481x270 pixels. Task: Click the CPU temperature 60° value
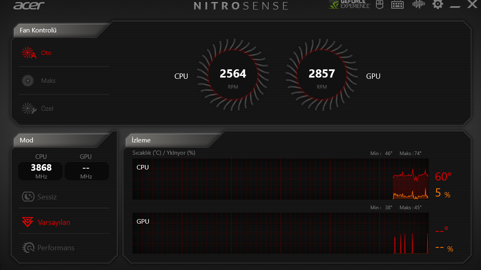443,177
